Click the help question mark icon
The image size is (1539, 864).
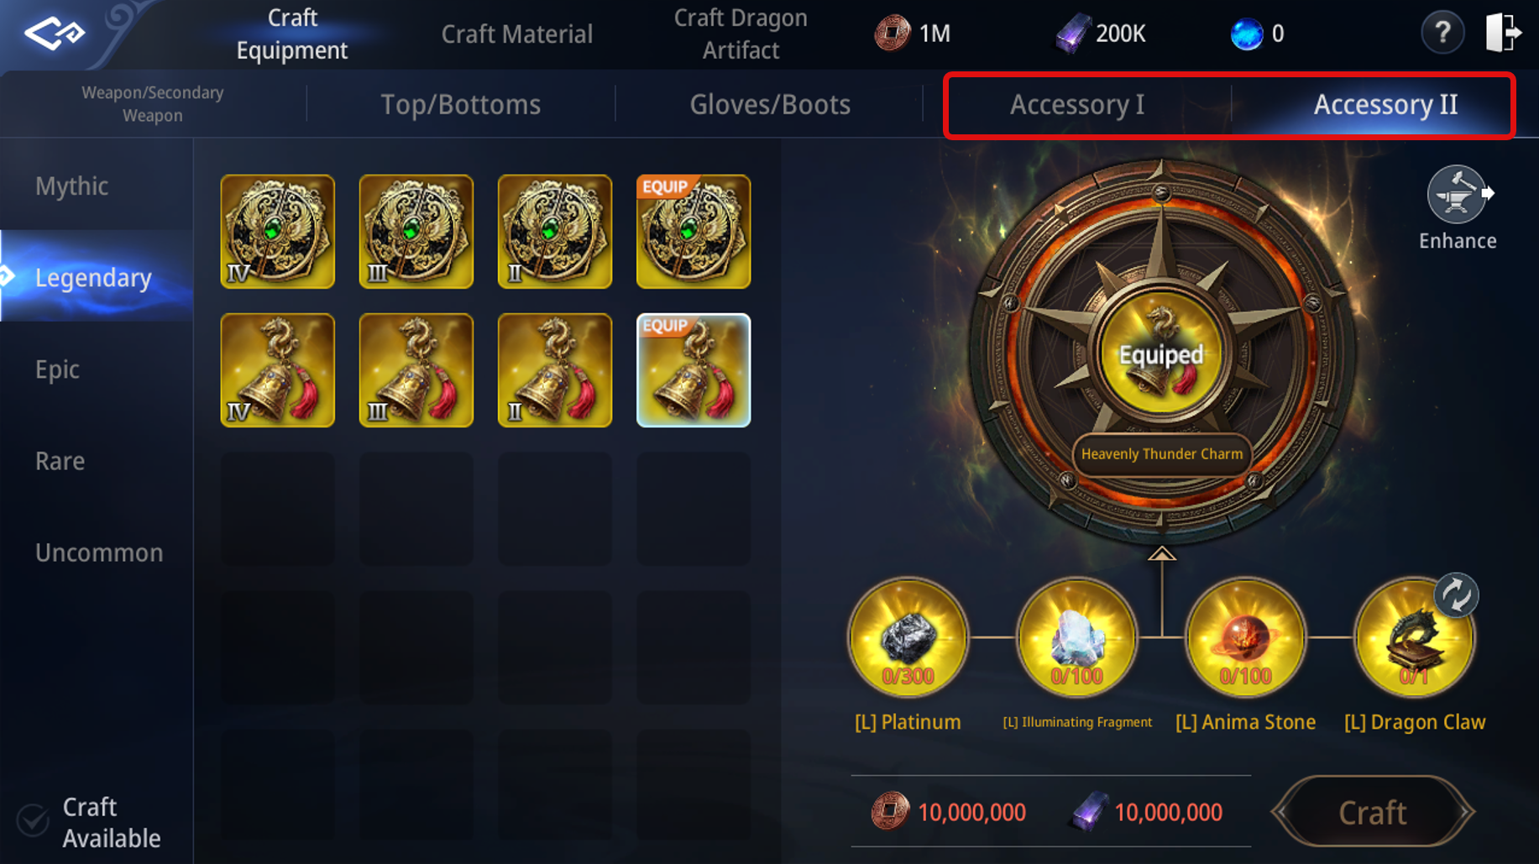pos(1442,34)
